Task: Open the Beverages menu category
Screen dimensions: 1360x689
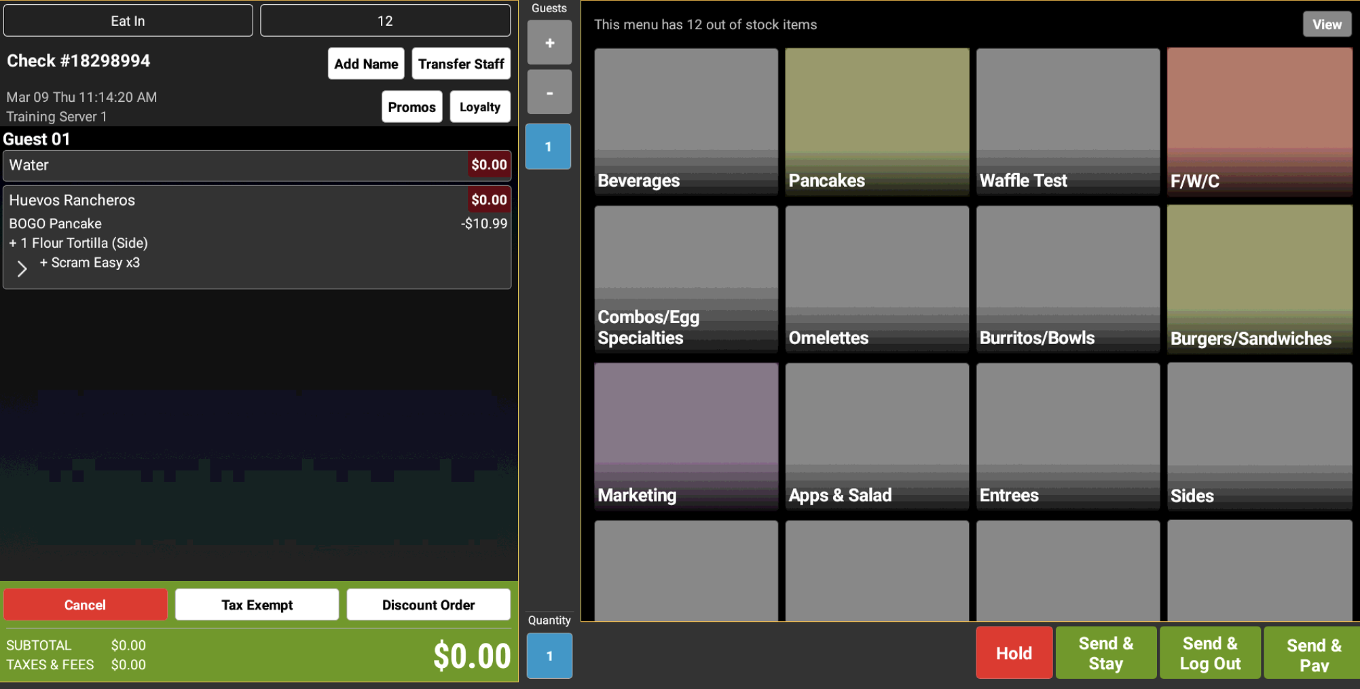Action: coord(686,122)
